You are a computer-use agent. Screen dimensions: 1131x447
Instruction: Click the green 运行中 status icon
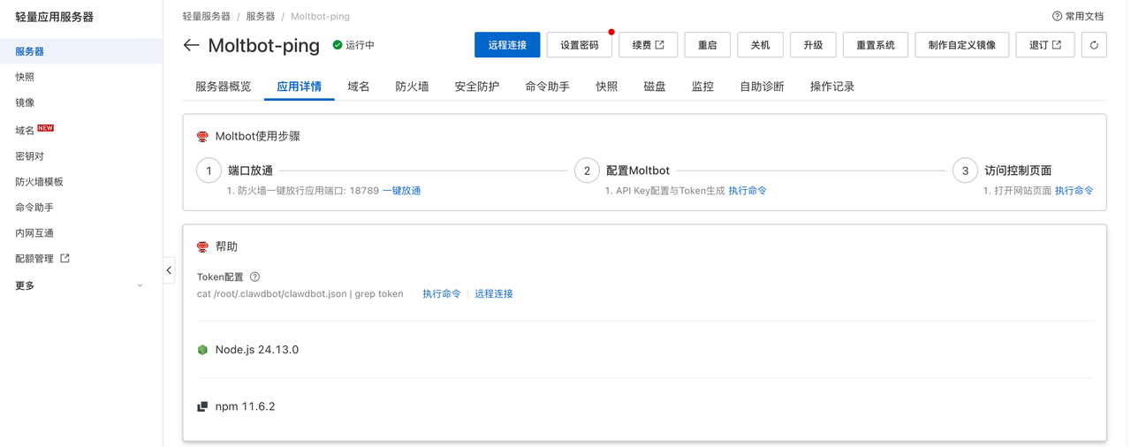click(338, 45)
